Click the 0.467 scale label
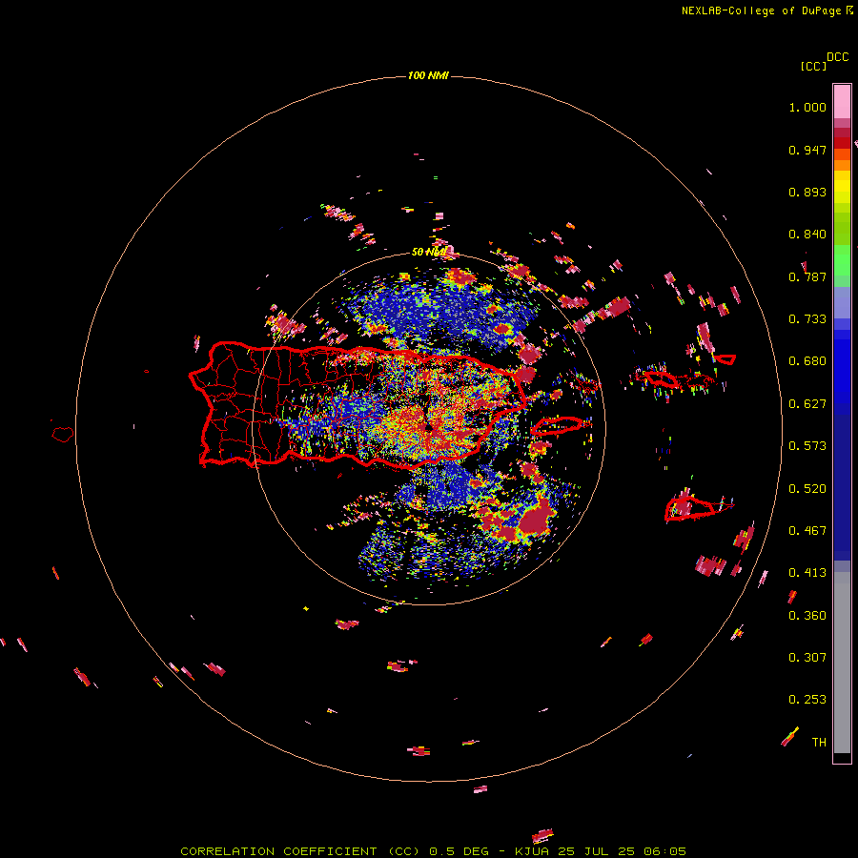Viewport: 858px width, 858px height. (807, 531)
